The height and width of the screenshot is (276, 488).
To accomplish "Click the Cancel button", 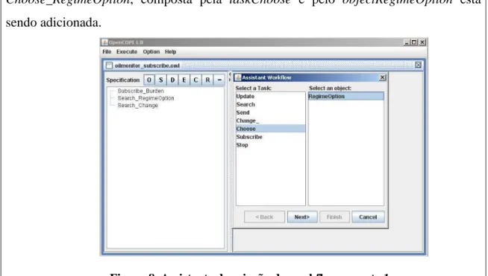I will (x=368, y=217).
